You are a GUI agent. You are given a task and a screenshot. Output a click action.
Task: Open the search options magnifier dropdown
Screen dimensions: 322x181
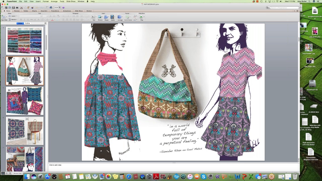point(268,8)
